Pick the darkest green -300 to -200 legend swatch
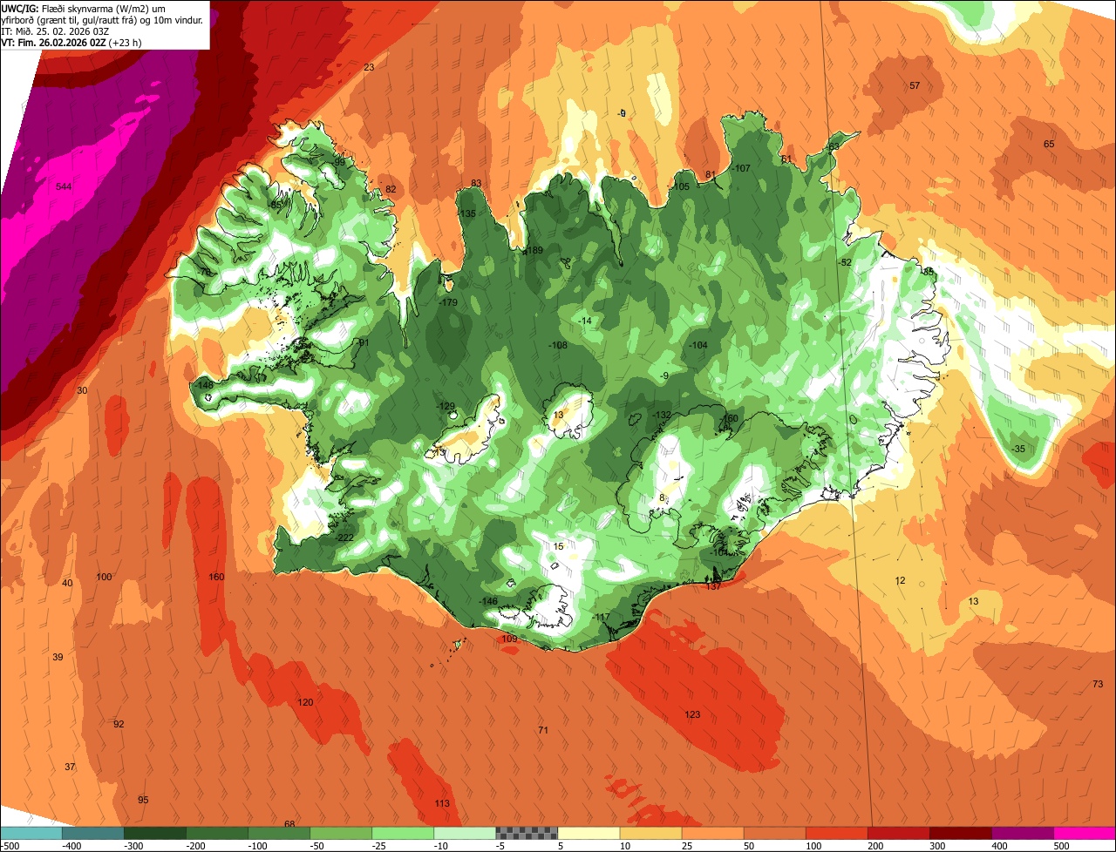 click(x=155, y=834)
